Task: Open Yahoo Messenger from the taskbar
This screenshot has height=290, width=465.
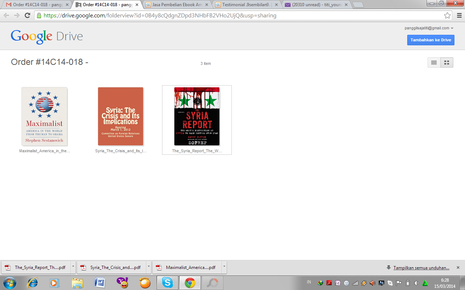Action: point(122,282)
